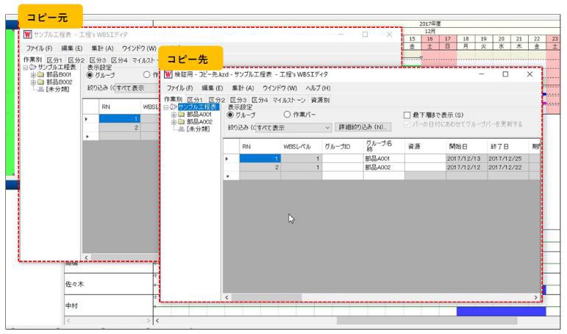The image size is (567, 334).
Task: Click the app icon of the background WBS editor window
Action: [x=27, y=35]
